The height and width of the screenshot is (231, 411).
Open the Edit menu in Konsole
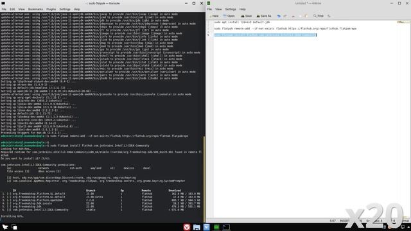[12, 9]
